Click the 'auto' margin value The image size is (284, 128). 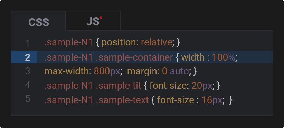[179, 71]
